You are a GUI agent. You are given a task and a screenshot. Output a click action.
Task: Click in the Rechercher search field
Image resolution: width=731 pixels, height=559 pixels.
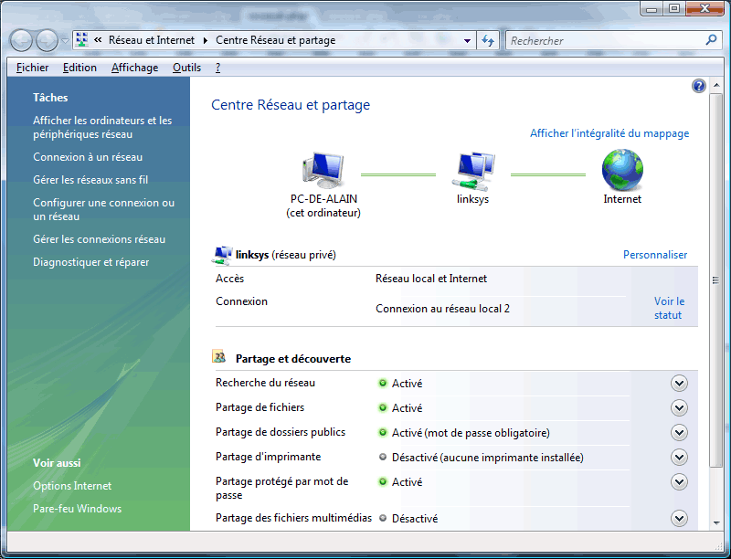pyautogui.click(x=603, y=40)
